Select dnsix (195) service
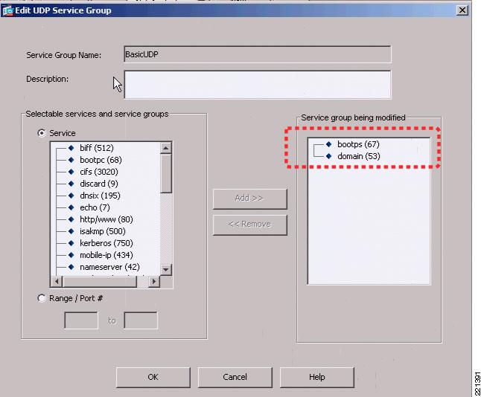 pyautogui.click(x=100, y=196)
